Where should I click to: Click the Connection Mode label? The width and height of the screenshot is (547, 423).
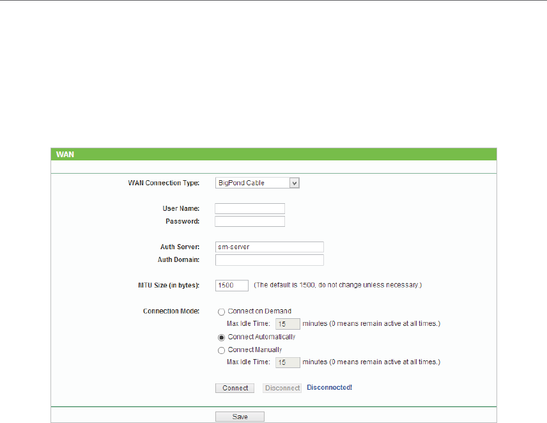point(171,311)
